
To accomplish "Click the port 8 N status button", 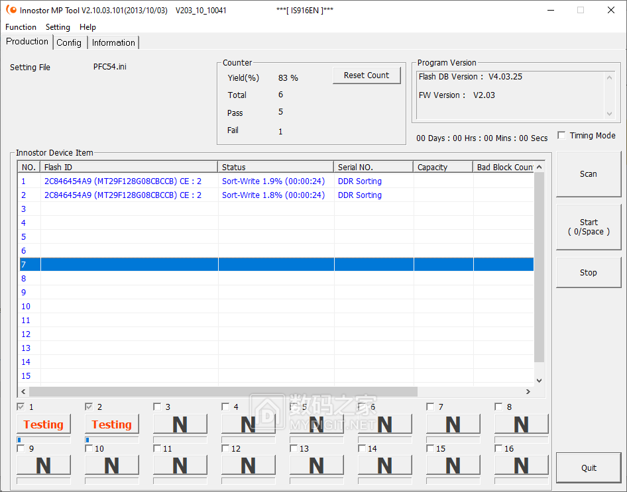I will point(521,424).
